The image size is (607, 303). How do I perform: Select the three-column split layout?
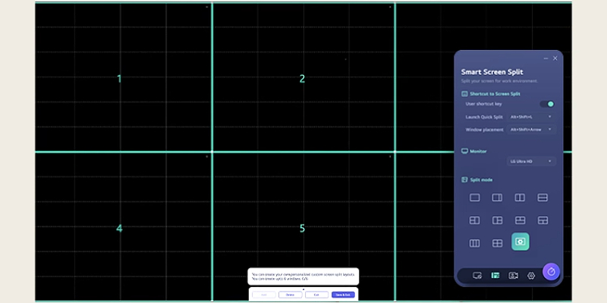coord(475,243)
